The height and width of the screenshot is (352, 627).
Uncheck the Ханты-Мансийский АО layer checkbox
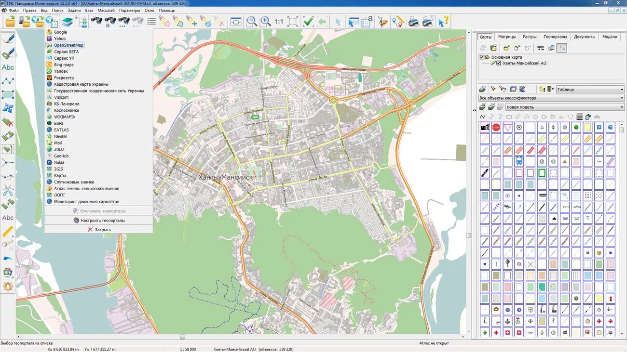[499, 63]
